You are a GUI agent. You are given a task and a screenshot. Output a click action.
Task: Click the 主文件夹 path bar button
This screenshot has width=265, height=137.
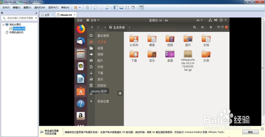pyautogui.click(x=117, y=27)
